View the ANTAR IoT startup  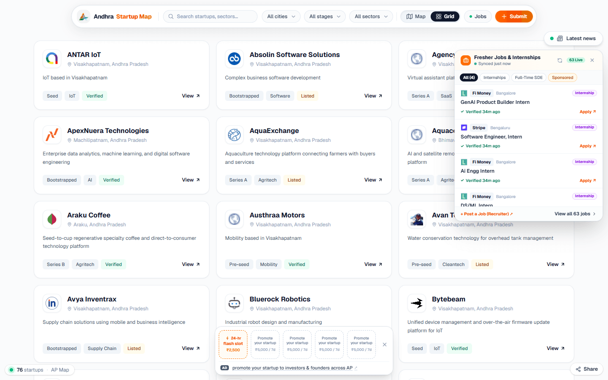pyautogui.click(x=191, y=96)
